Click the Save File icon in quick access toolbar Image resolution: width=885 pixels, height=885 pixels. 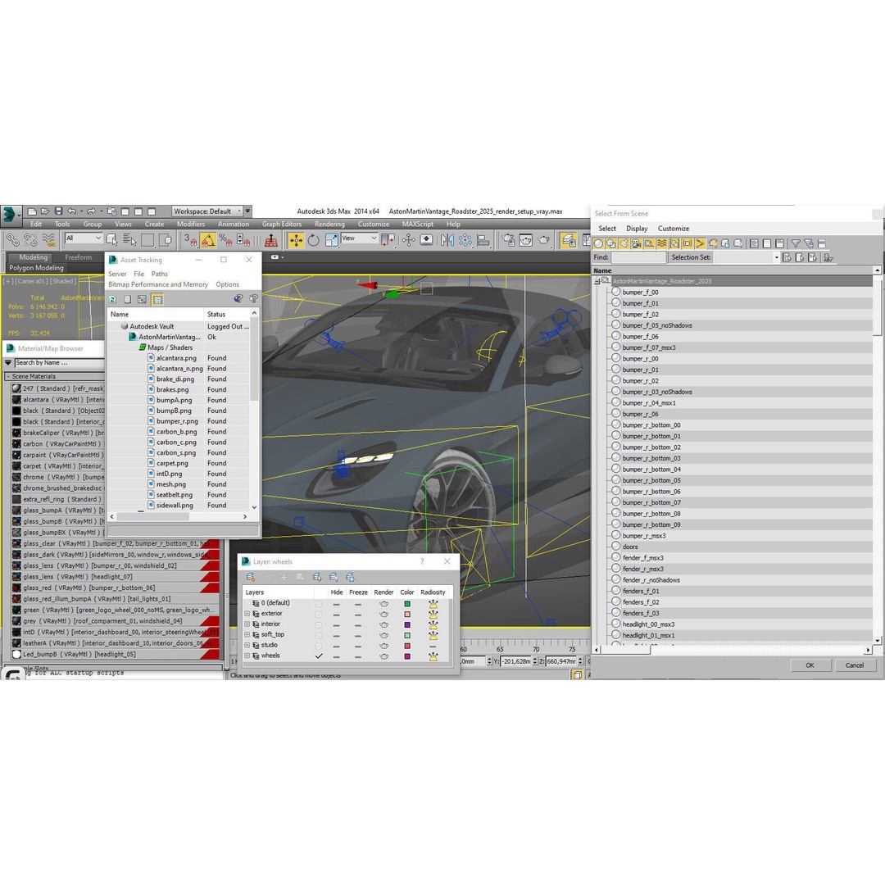(x=58, y=211)
